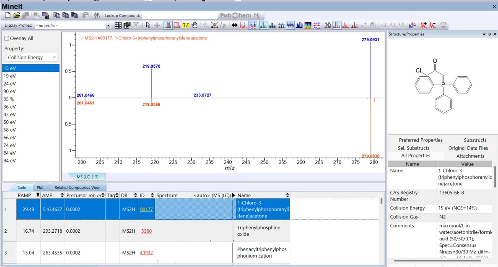Click the horizontal double-arrow autoscale icon
Screen dimensions: 498x267
[x=235, y=25]
